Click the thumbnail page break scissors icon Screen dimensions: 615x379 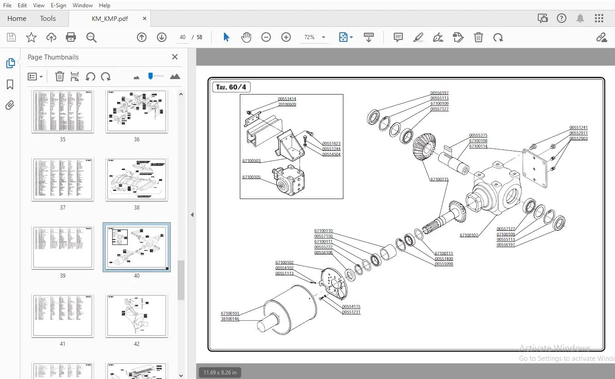pos(75,76)
